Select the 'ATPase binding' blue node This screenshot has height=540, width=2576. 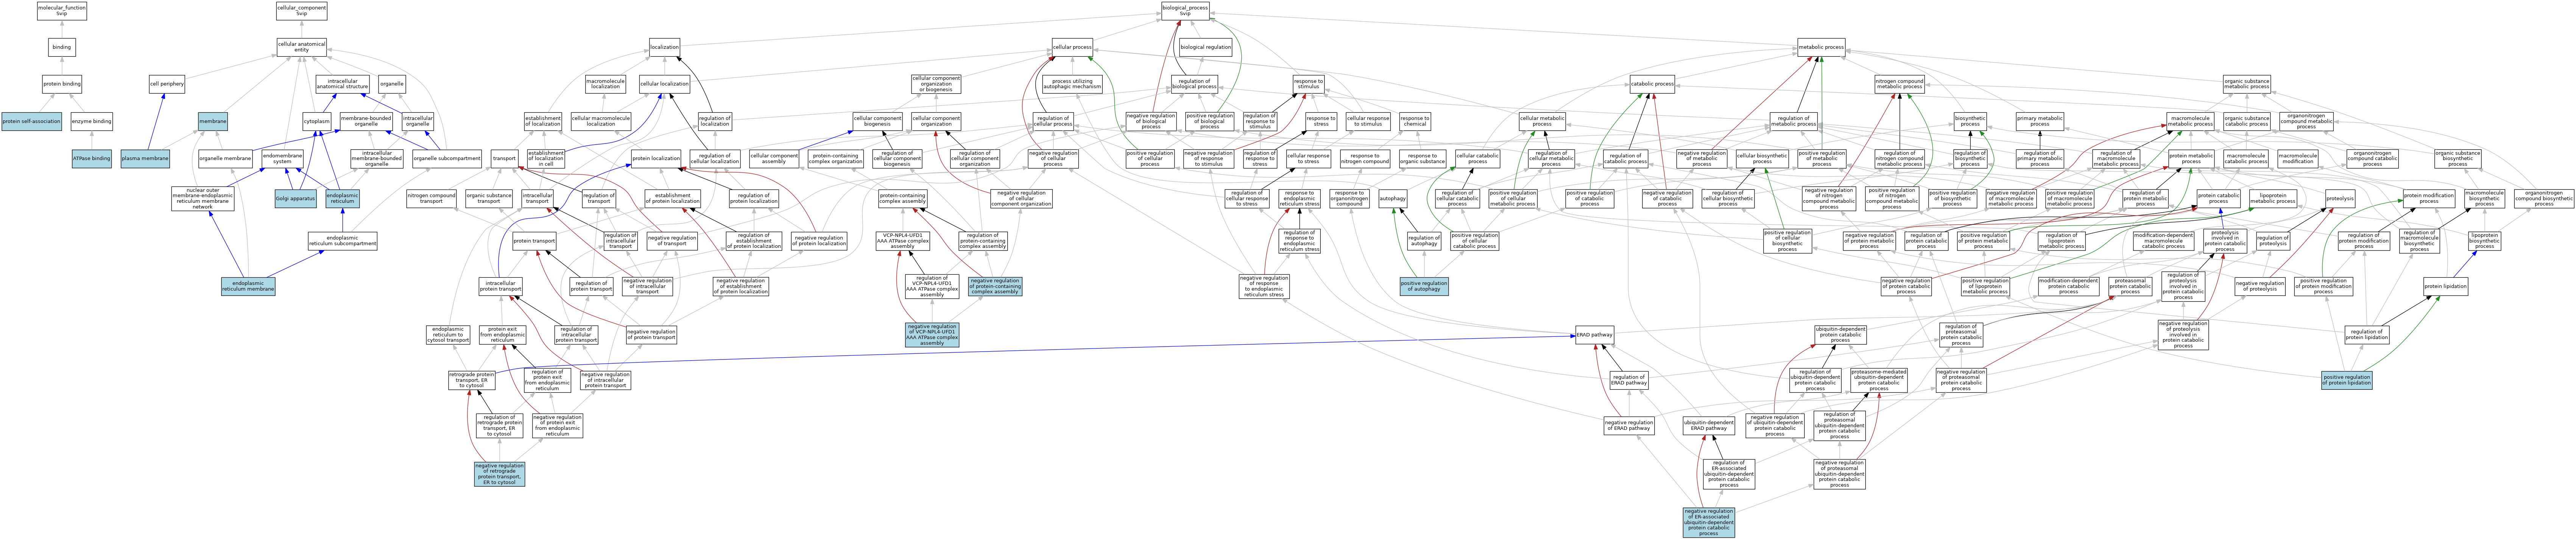coord(92,159)
